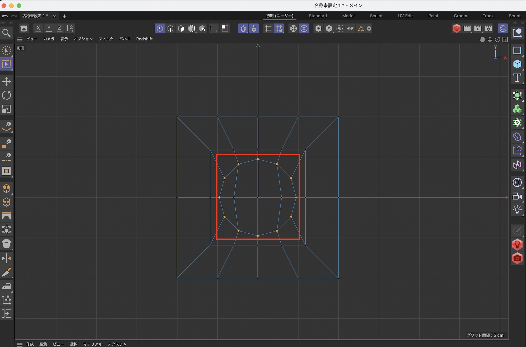The width and height of the screenshot is (526, 347).
Task: Open the カメラ viewport menu
Action: click(49, 39)
